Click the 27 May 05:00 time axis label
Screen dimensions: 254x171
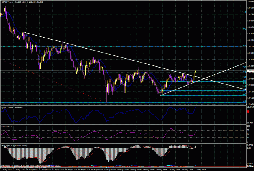(200, 170)
